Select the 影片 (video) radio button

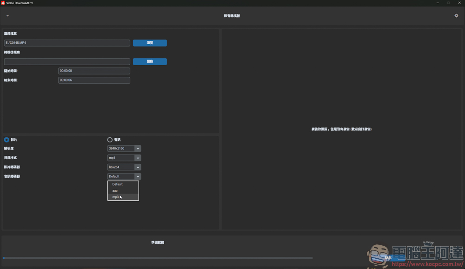(7, 140)
